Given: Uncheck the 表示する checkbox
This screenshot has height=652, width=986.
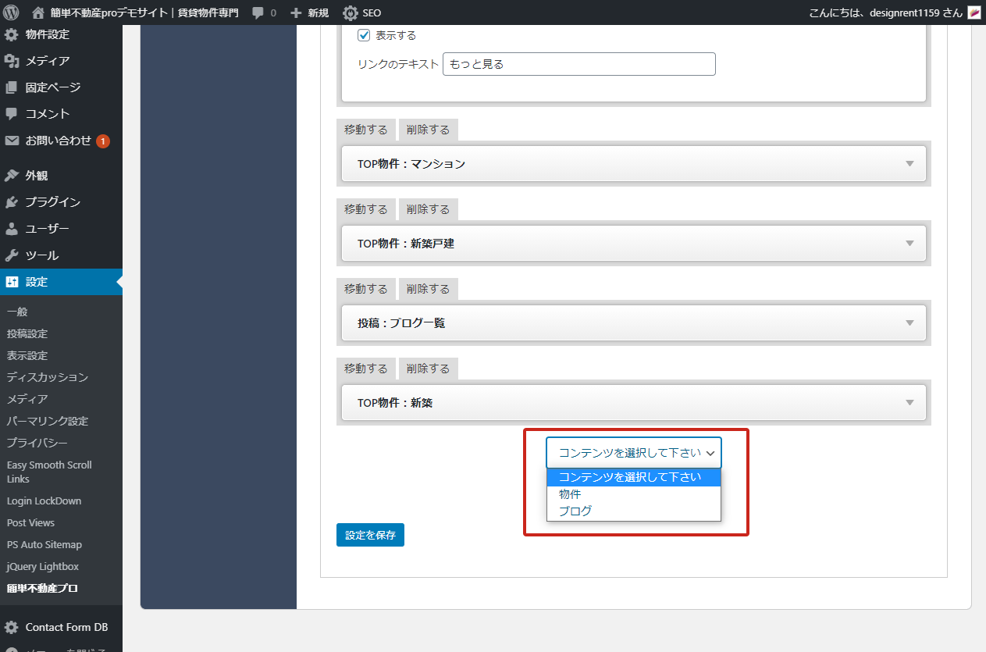Looking at the screenshot, I should 364,35.
